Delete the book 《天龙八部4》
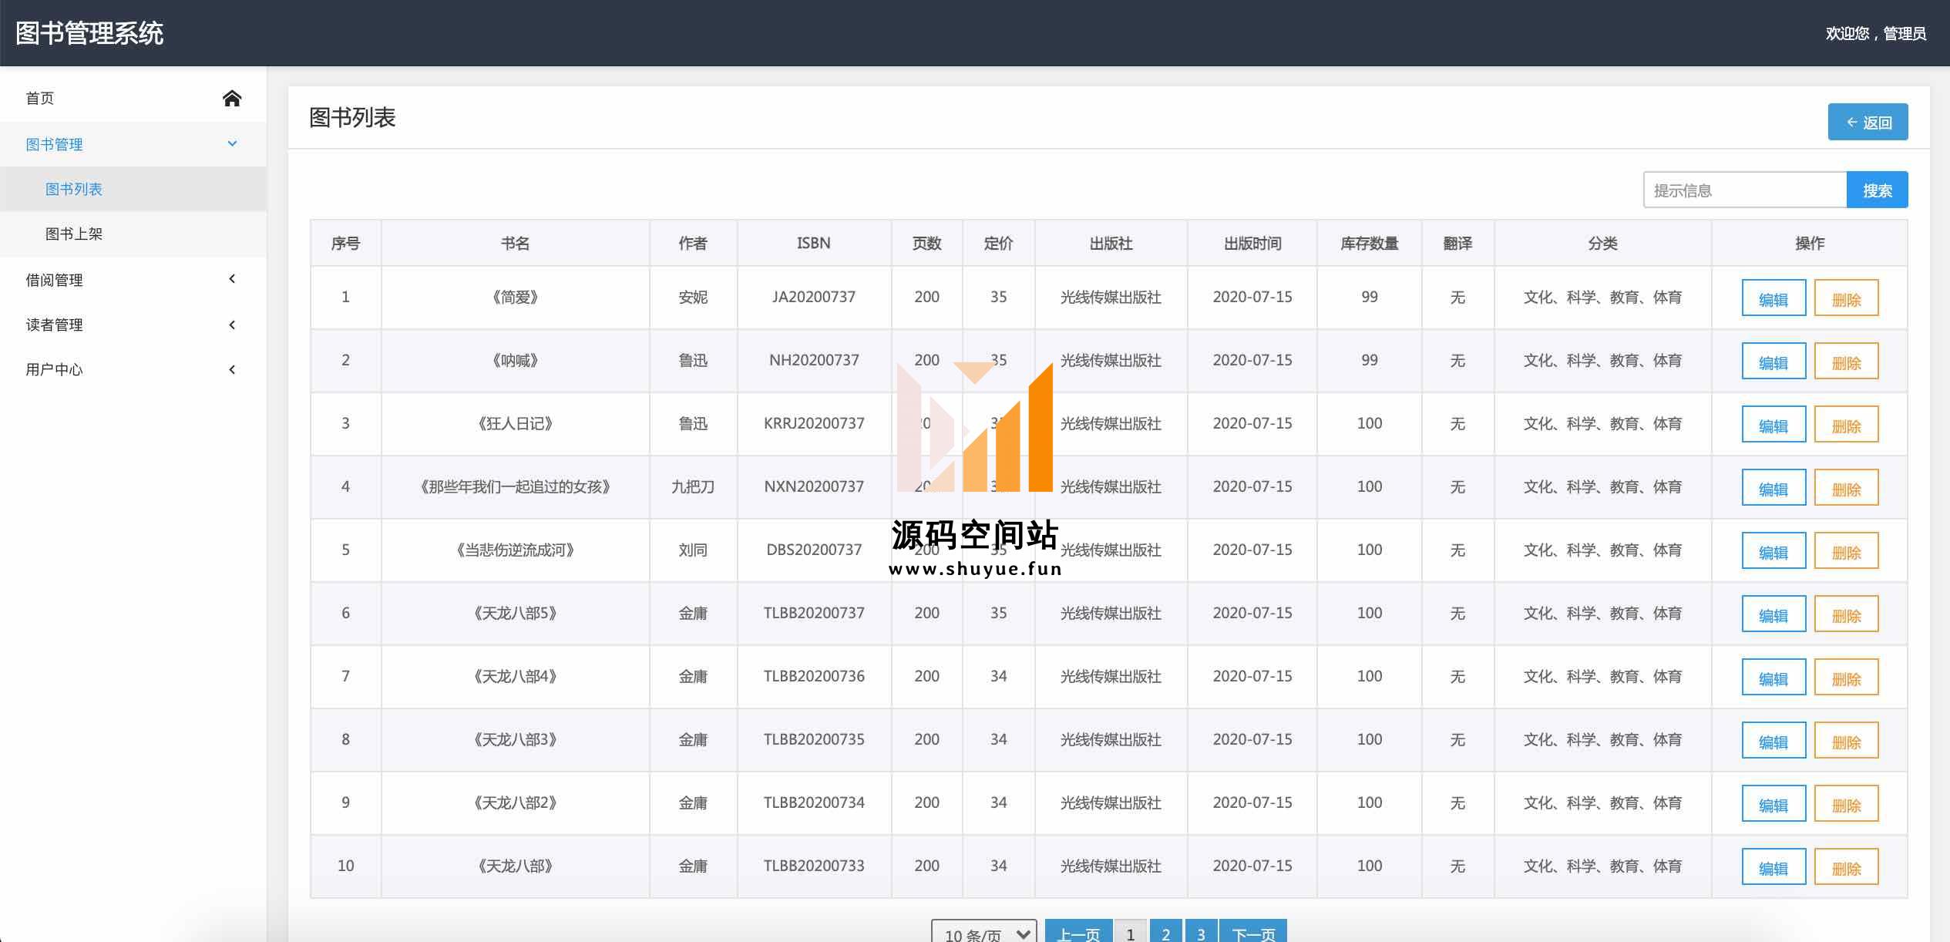The image size is (1950, 942). tap(1846, 677)
